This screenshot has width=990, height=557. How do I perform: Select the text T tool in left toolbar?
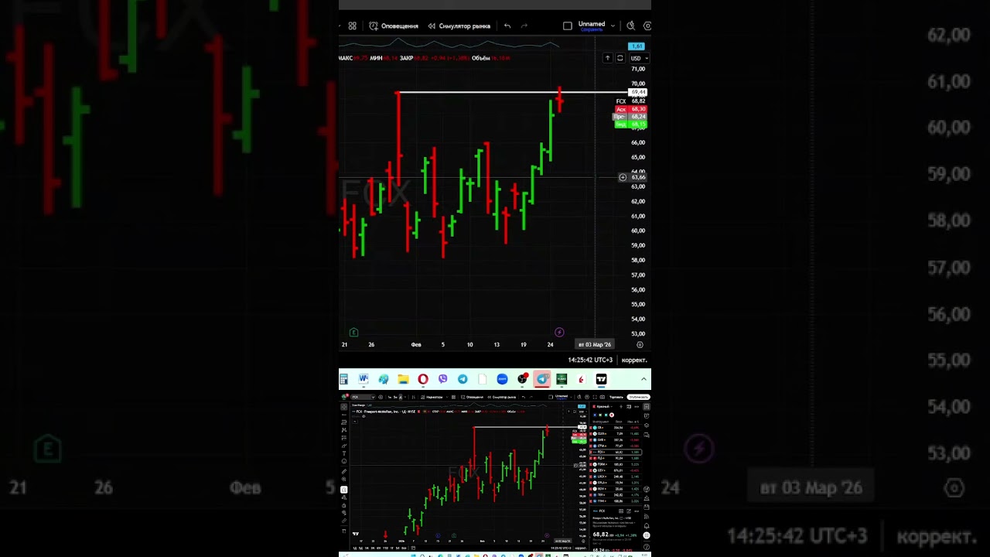coord(344,453)
